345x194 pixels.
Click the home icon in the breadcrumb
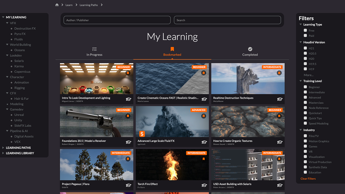tap(57, 5)
